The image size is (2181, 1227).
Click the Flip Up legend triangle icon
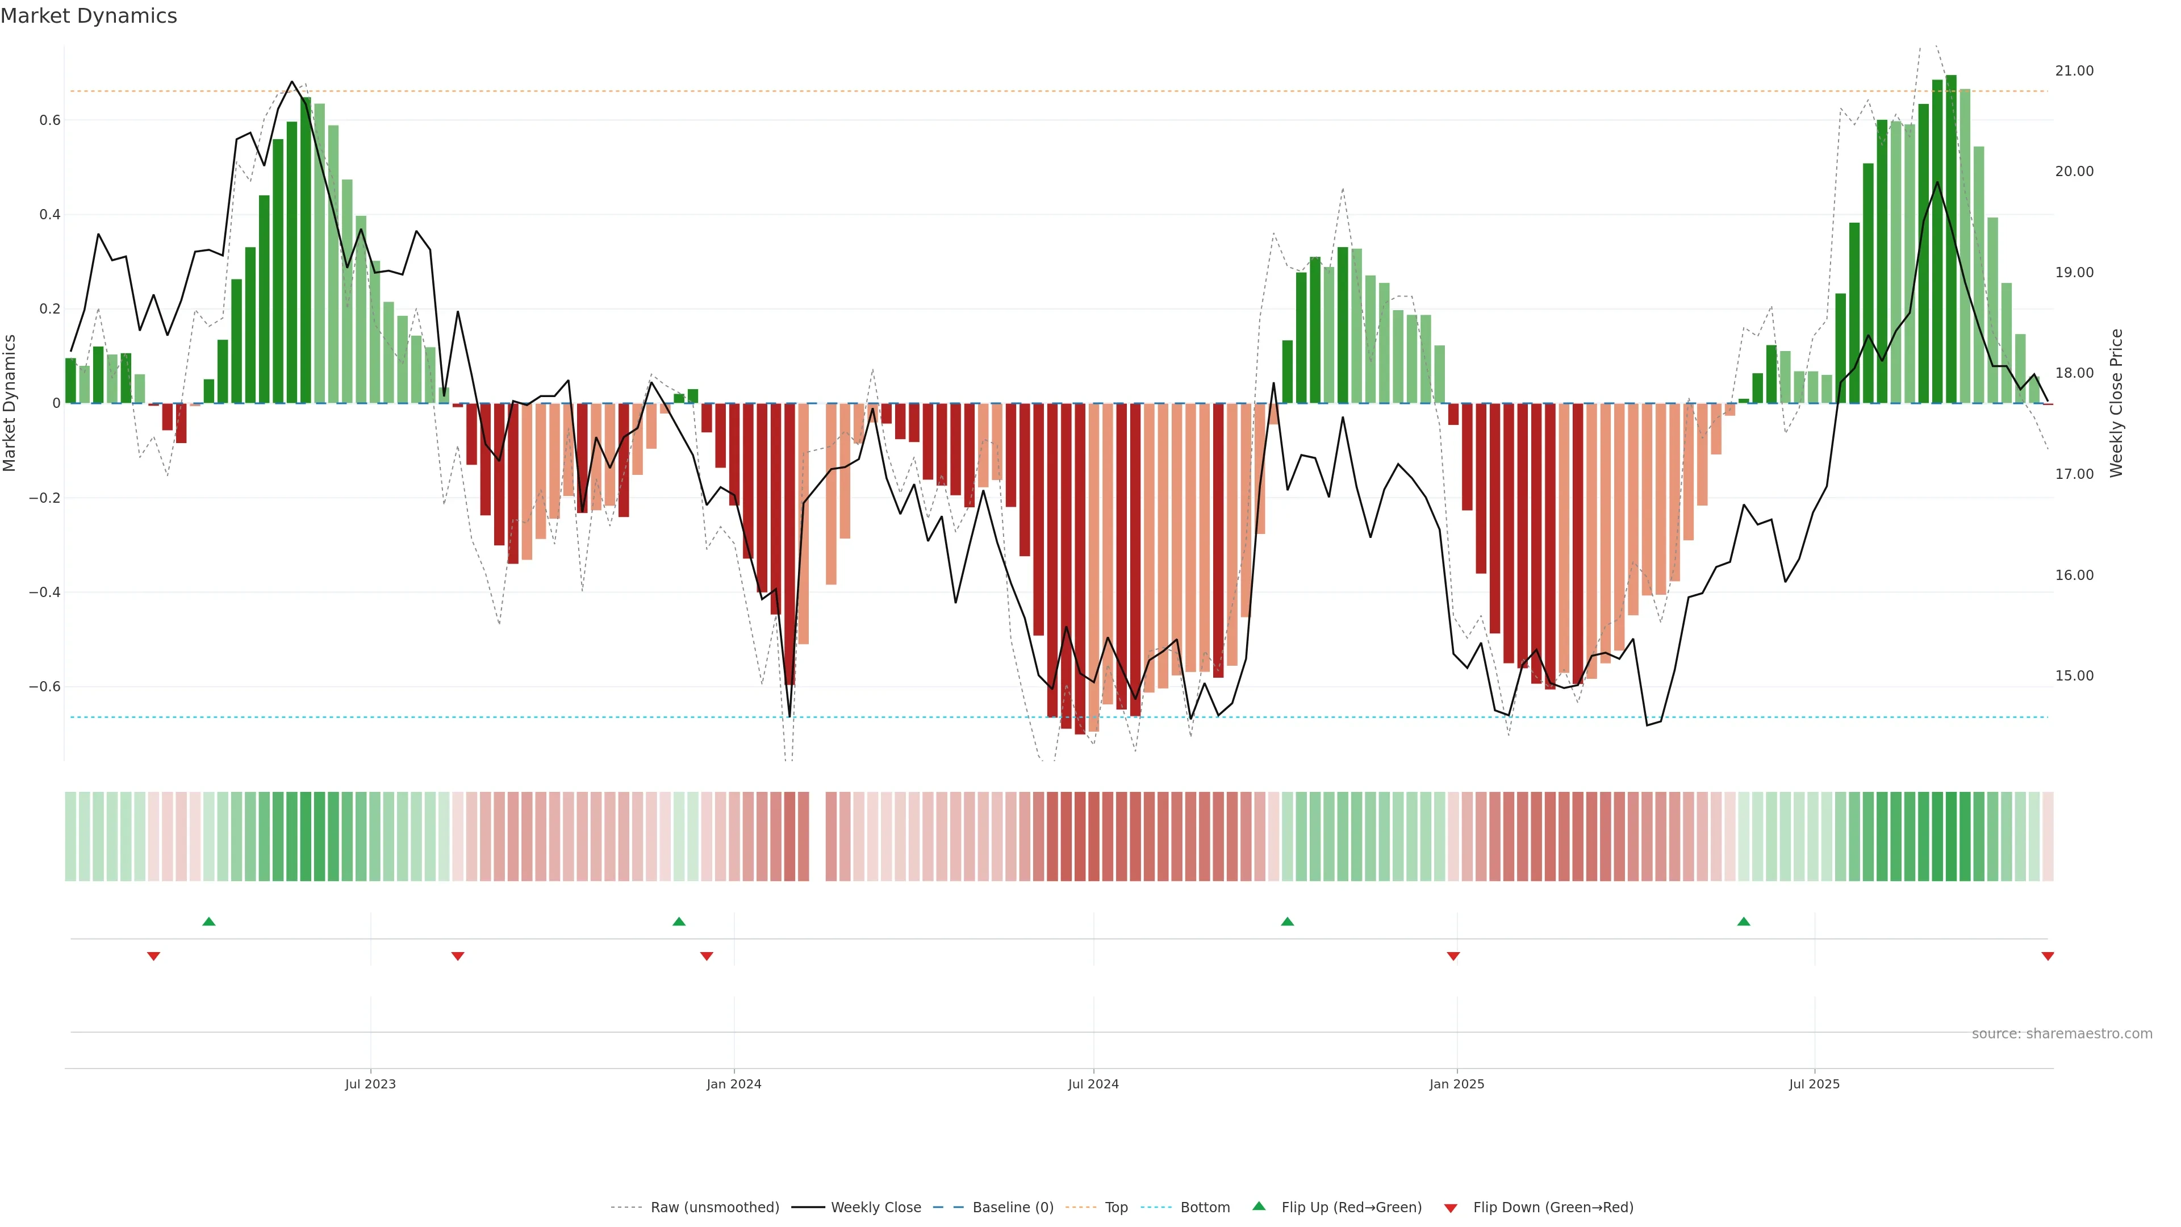click(1258, 1206)
